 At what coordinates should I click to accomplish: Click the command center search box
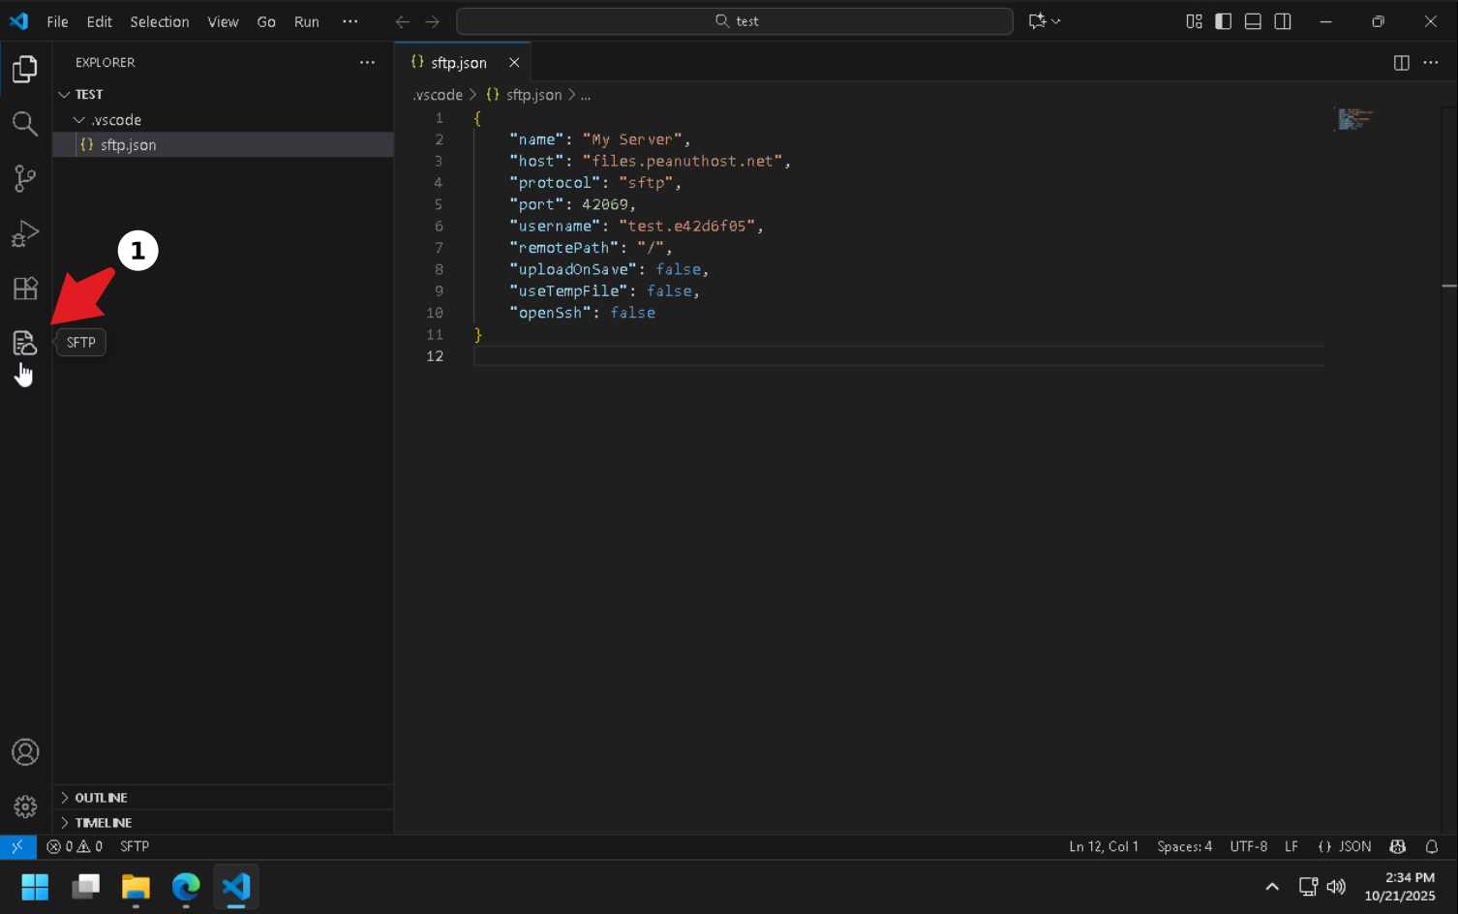[x=735, y=21]
